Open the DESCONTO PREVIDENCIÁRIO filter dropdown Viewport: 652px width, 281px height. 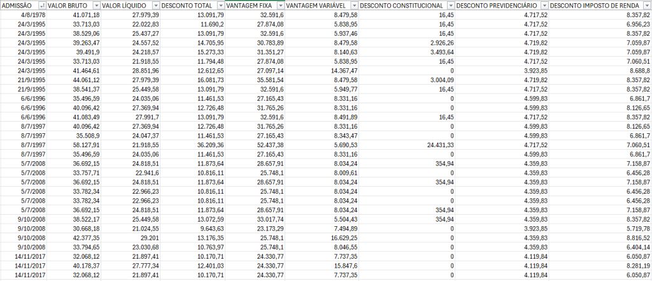(x=543, y=6)
